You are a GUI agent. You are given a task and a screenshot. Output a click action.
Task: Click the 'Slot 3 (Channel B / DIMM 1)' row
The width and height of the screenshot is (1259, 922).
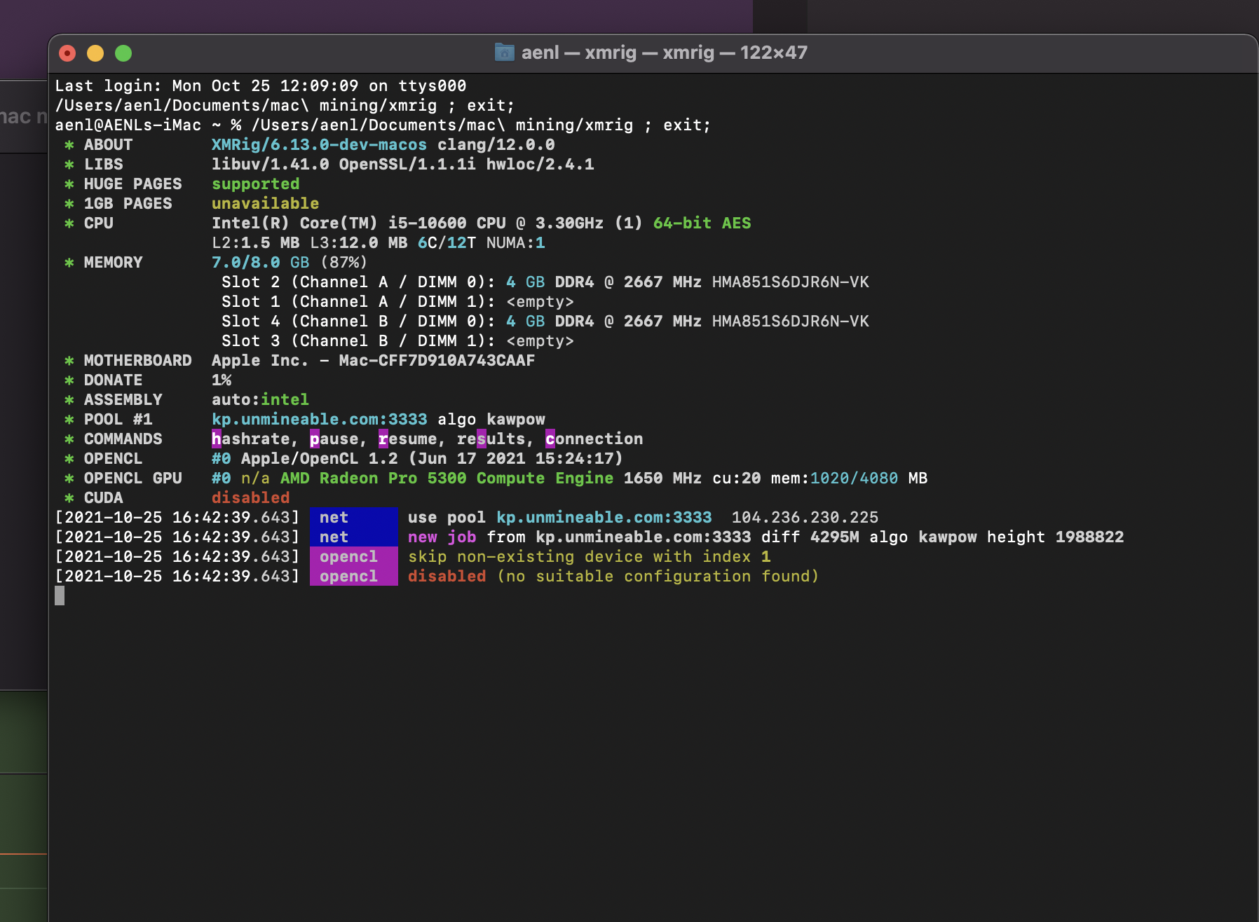pos(397,341)
